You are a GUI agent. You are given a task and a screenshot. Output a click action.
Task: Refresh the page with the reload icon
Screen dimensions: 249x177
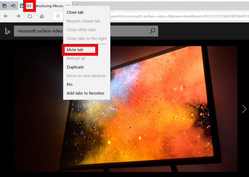point(30,16)
